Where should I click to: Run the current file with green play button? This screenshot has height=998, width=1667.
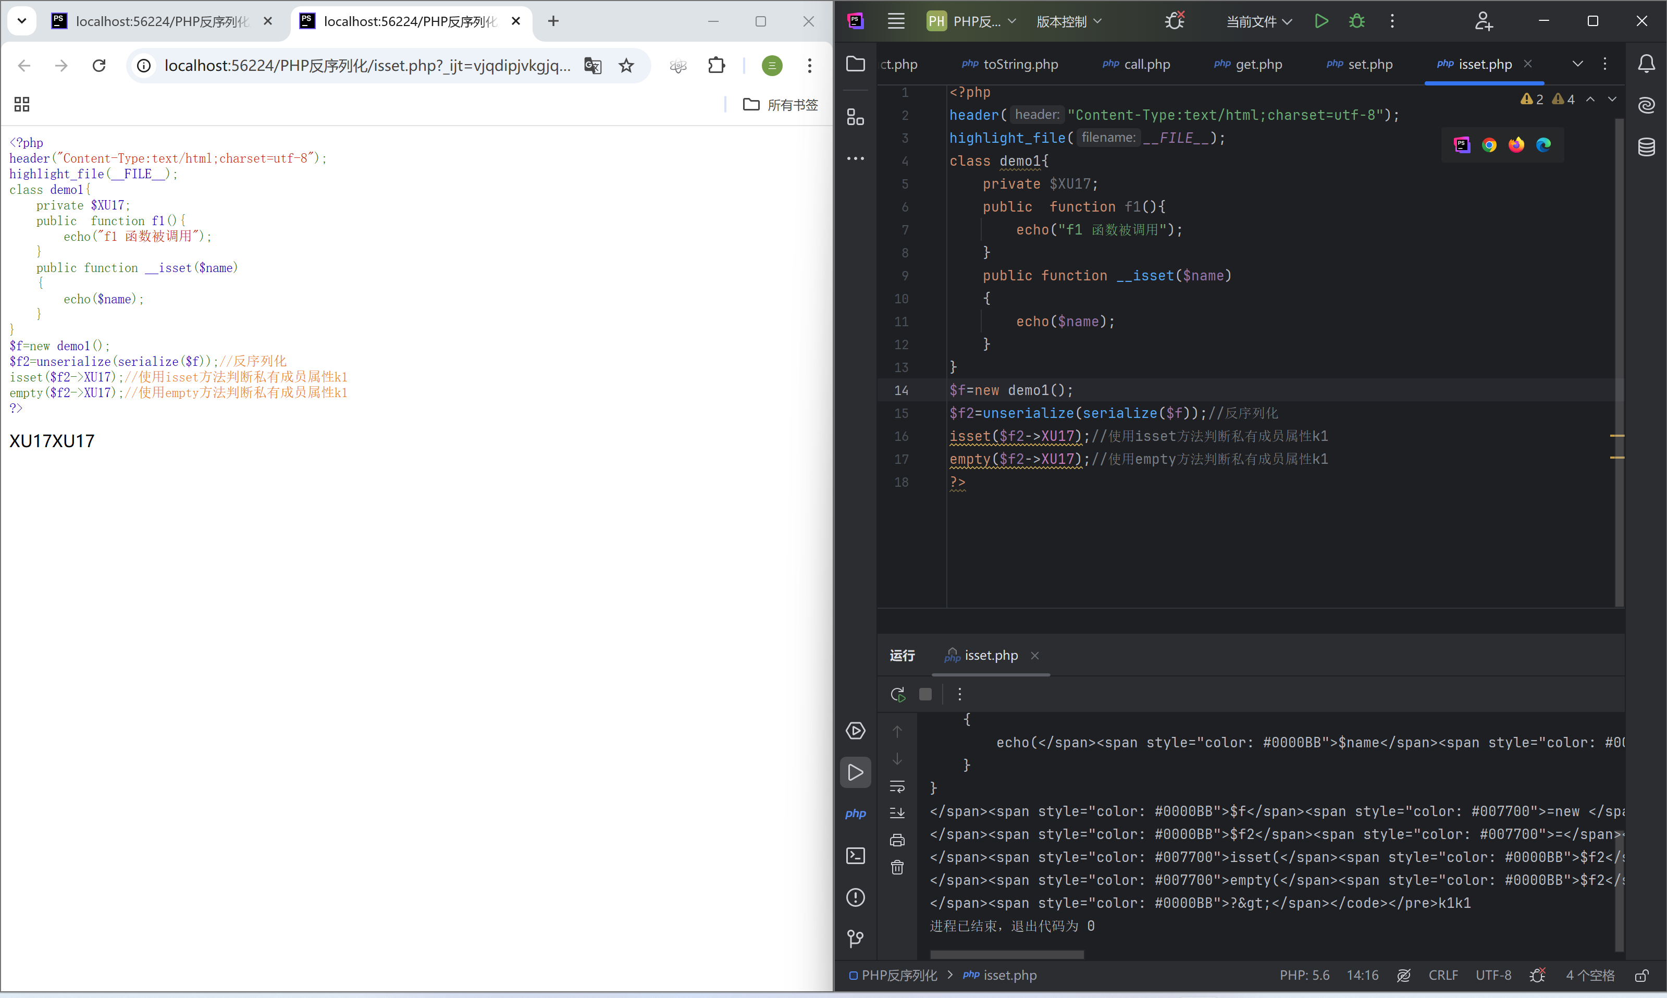1320,21
